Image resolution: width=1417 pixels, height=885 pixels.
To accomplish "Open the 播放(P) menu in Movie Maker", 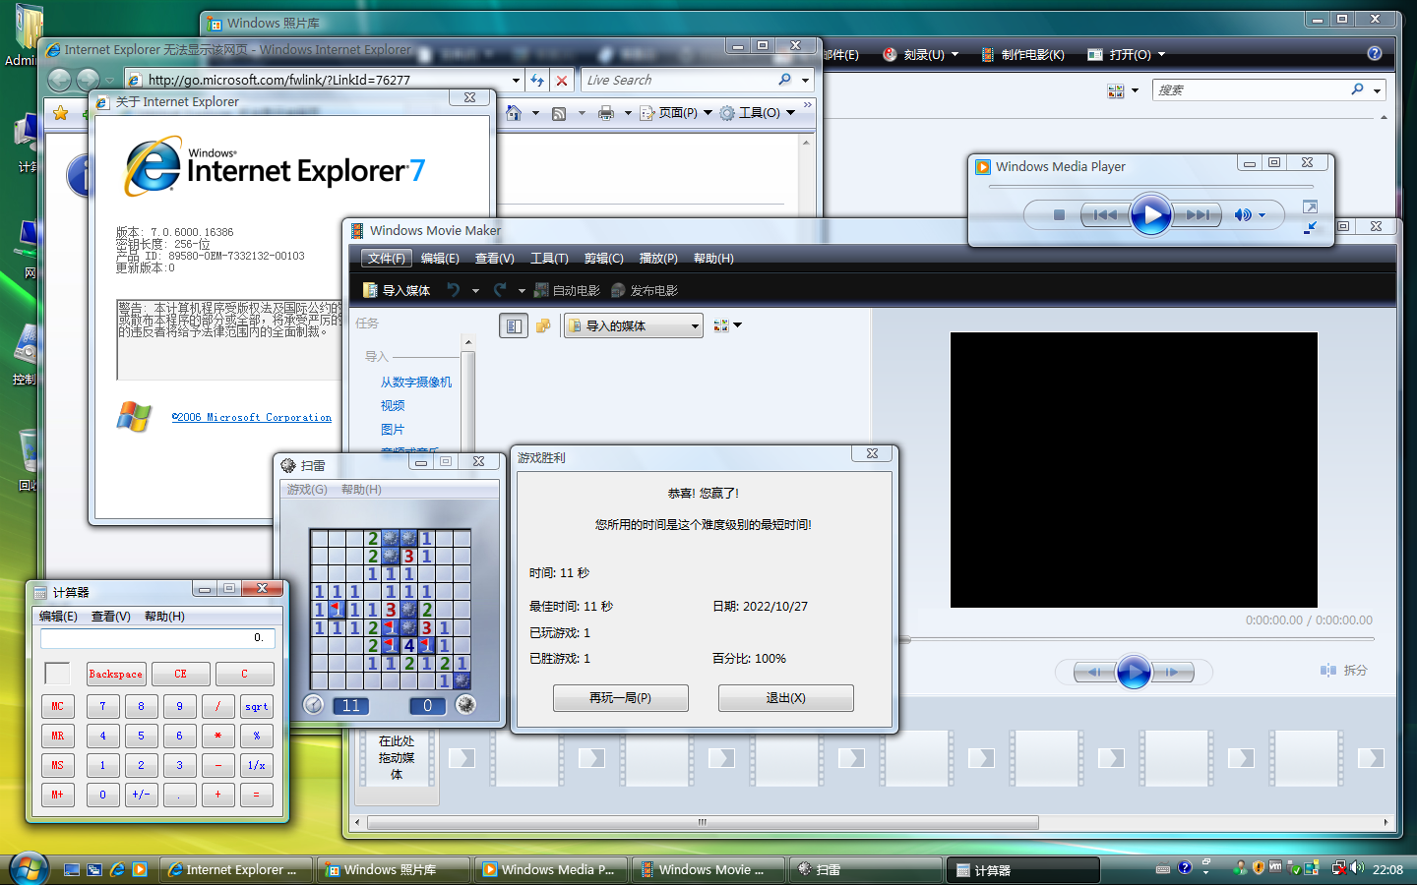I will click(x=658, y=258).
